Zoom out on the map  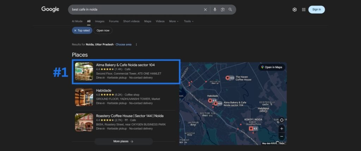tap(281, 136)
